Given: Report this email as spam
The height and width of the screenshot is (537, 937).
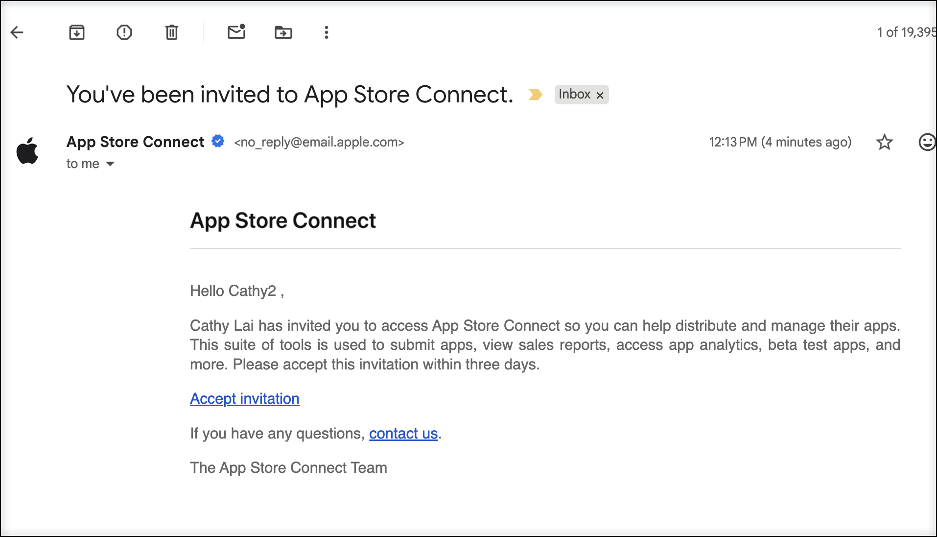Looking at the screenshot, I should (124, 32).
